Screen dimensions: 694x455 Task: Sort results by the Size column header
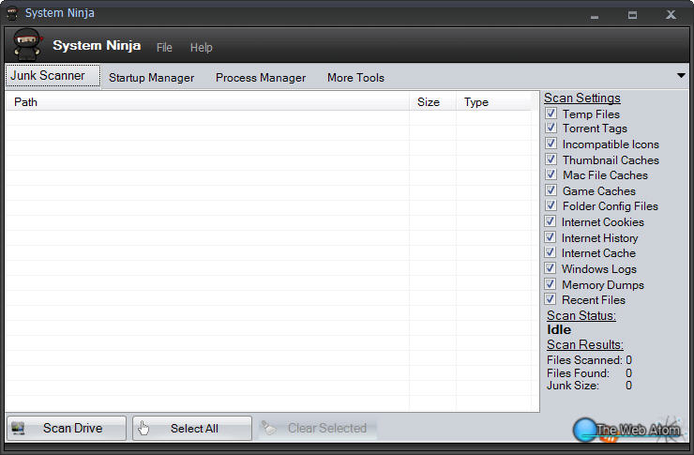432,102
